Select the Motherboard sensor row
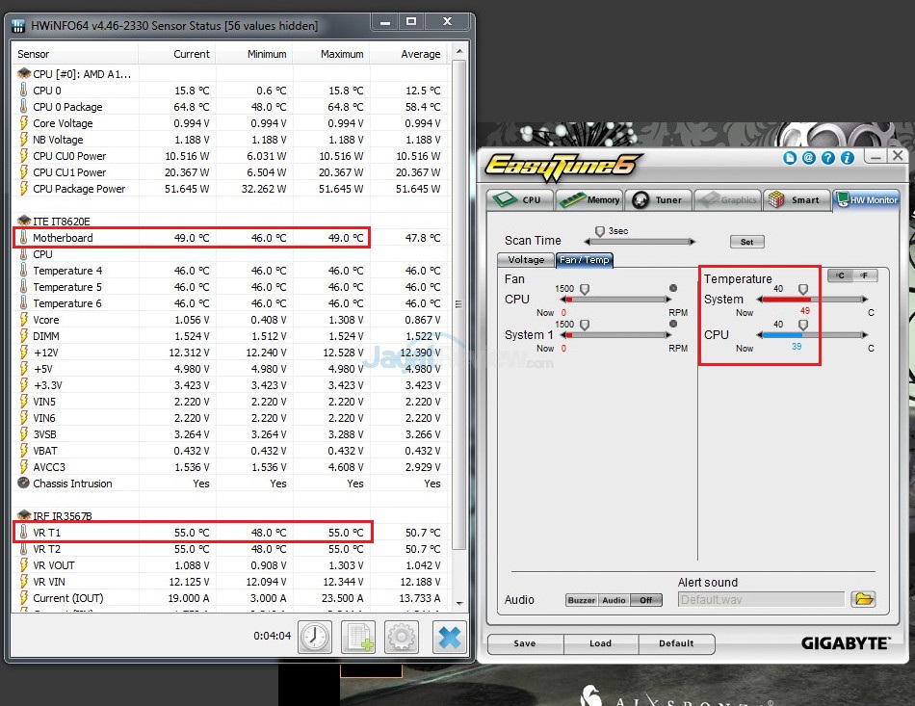915x706 pixels. point(191,238)
